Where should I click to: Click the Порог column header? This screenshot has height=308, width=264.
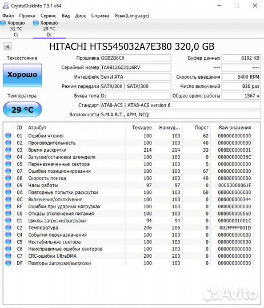197,128
